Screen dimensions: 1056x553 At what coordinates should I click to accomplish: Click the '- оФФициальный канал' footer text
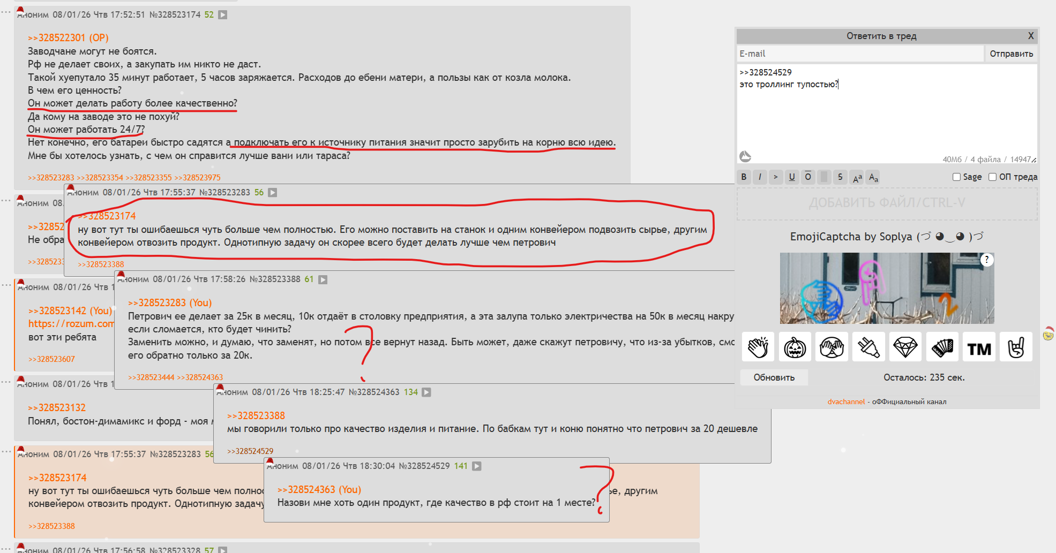tap(907, 402)
